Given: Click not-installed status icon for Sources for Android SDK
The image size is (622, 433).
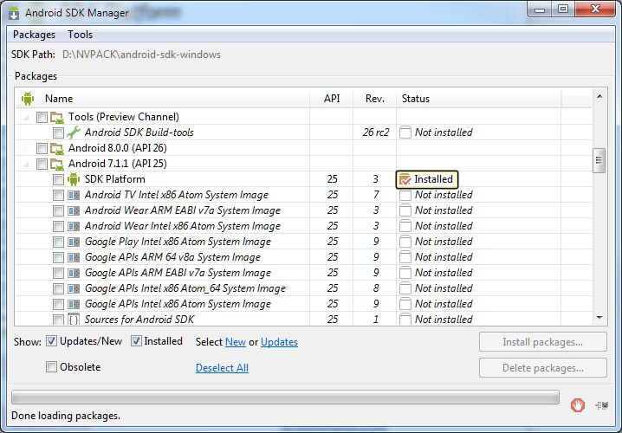Looking at the screenshot, I should click(405, 320).
